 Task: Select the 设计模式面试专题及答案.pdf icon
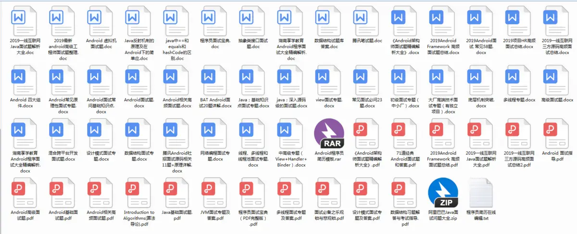pos(367,193)
